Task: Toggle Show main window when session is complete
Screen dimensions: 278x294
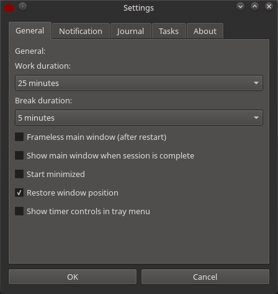Action: 19,155
